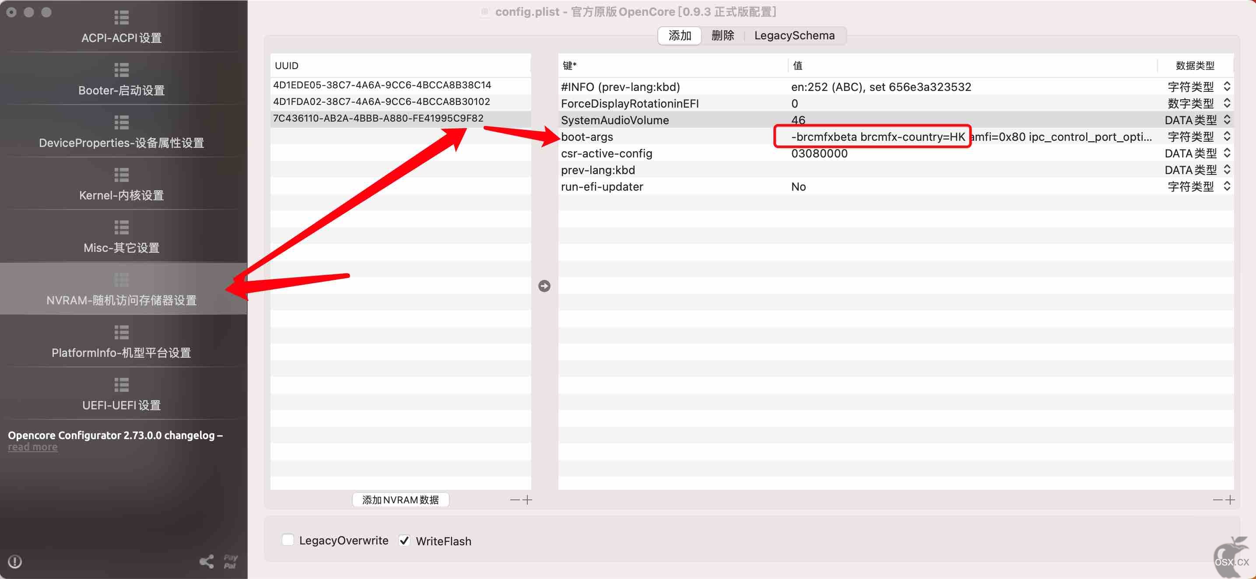Switch to the 删除 tab

click(723, 35)
